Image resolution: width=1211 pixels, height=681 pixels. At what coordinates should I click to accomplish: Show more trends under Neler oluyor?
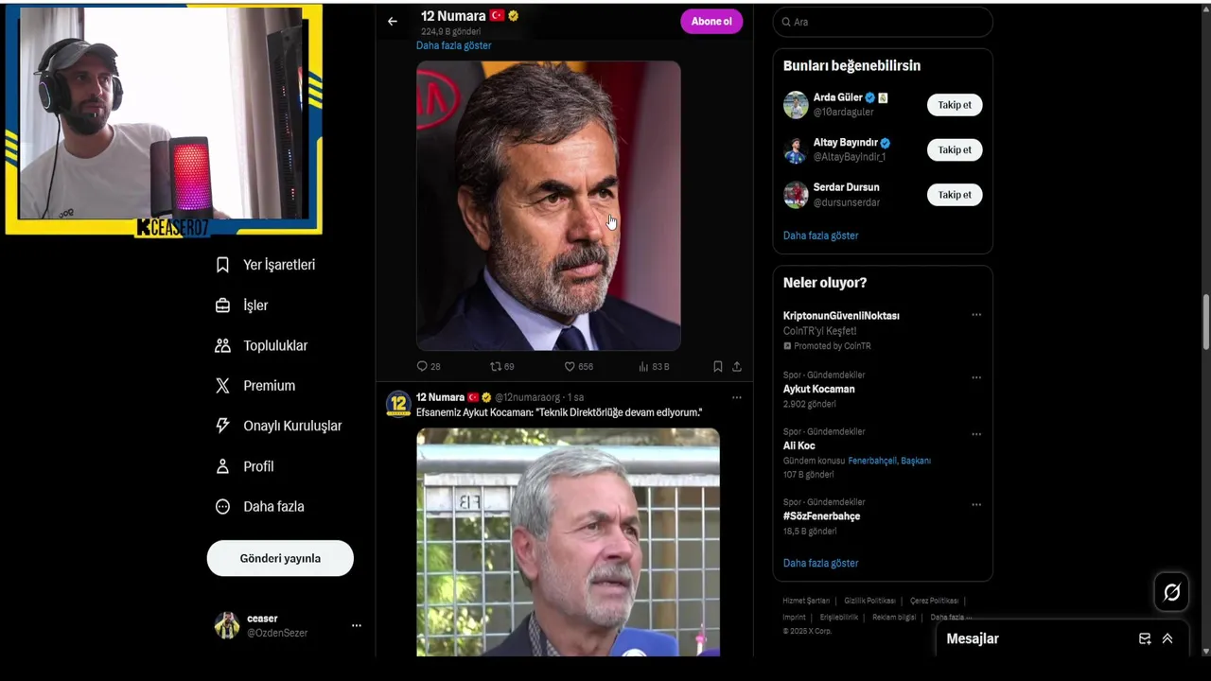pyautogui.click(x=820, y=563)
